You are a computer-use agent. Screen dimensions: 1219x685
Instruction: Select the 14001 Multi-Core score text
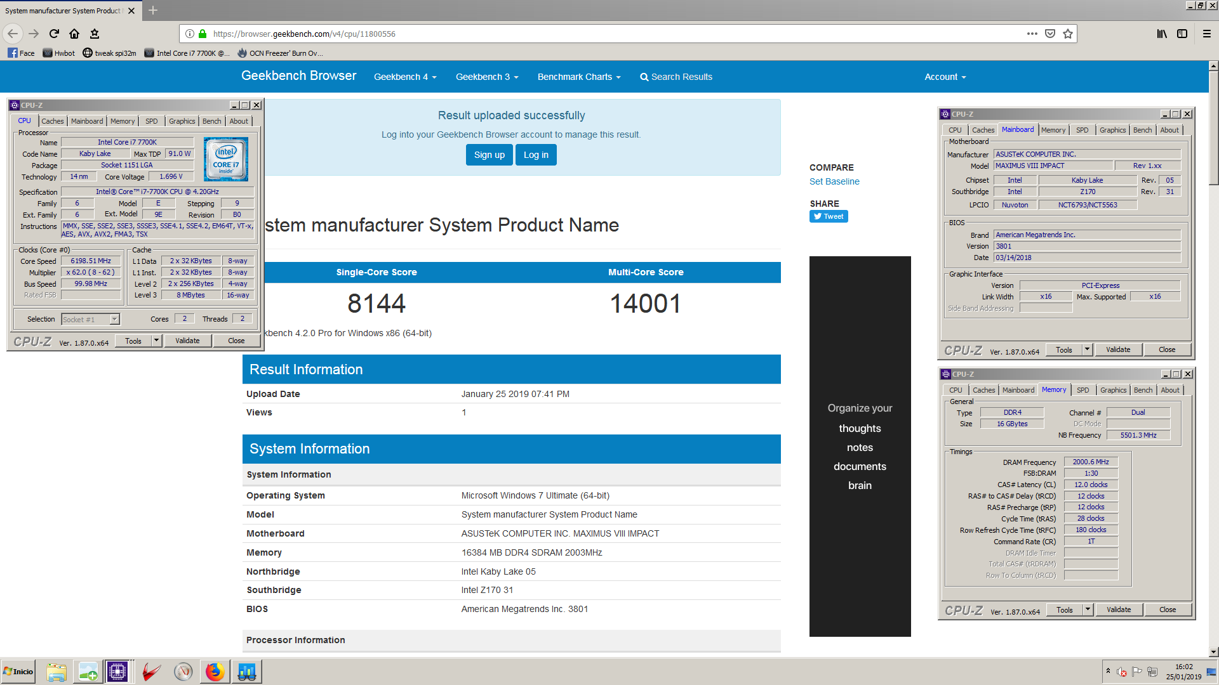646,303
